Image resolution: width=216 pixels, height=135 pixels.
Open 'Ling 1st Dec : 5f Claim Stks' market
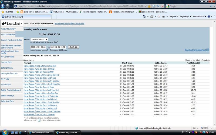pyautogui.click(x=41, y=96)
